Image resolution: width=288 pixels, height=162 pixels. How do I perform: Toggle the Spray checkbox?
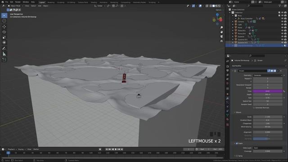coord(237,156)
